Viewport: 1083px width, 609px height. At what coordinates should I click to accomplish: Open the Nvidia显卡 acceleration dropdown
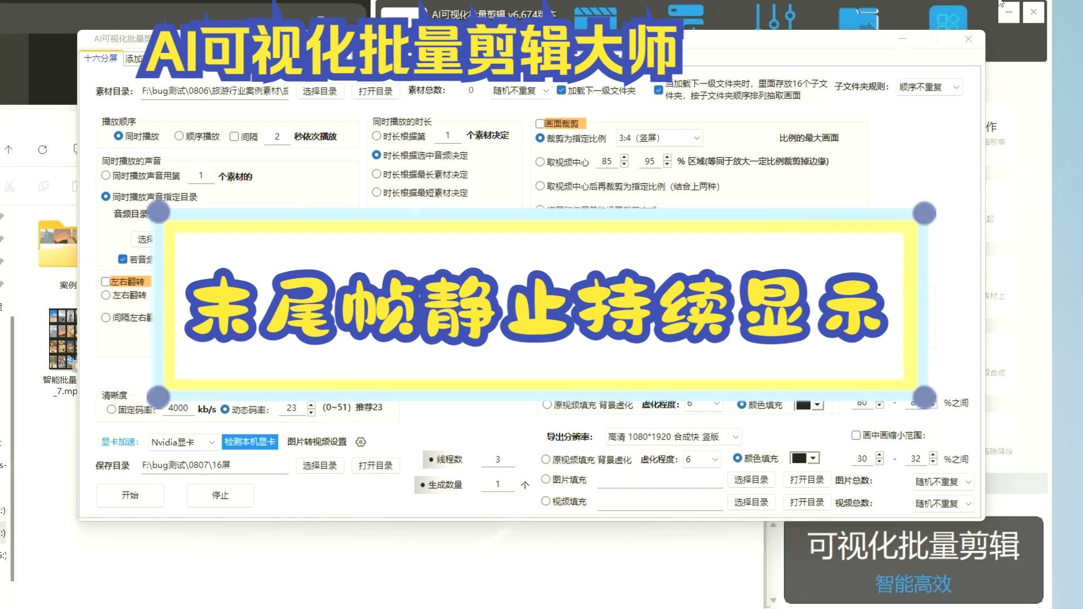[183, 443]
